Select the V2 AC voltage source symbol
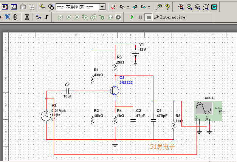 coord(46,116)
